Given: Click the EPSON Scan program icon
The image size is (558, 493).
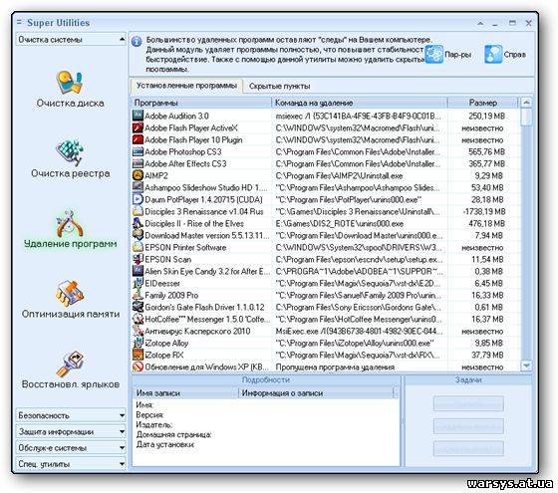Looking at the screenshot, I should pyautogui.click(x=138, y=259).
